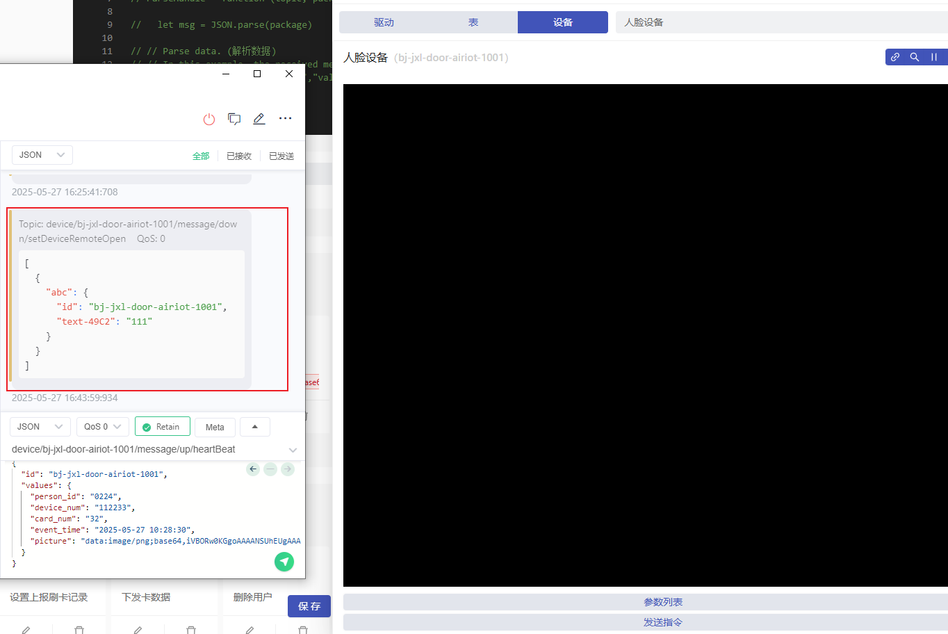Click the edit connection pencil icon
Screen dimensions: 948x634
click(x=259, y=119)
